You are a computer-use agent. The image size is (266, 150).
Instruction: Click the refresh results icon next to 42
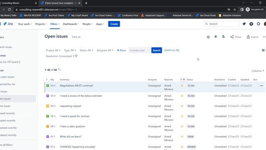coord(59,70)
